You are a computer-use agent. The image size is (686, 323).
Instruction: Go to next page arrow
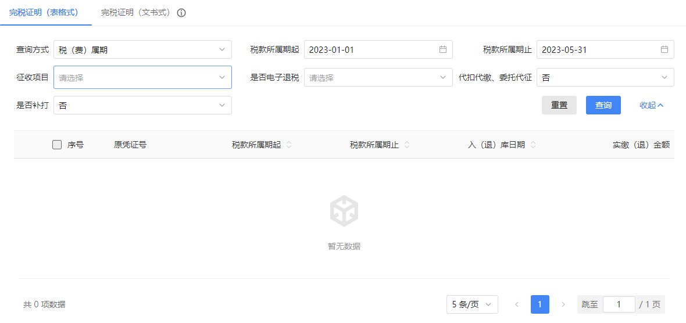[563, 304]
